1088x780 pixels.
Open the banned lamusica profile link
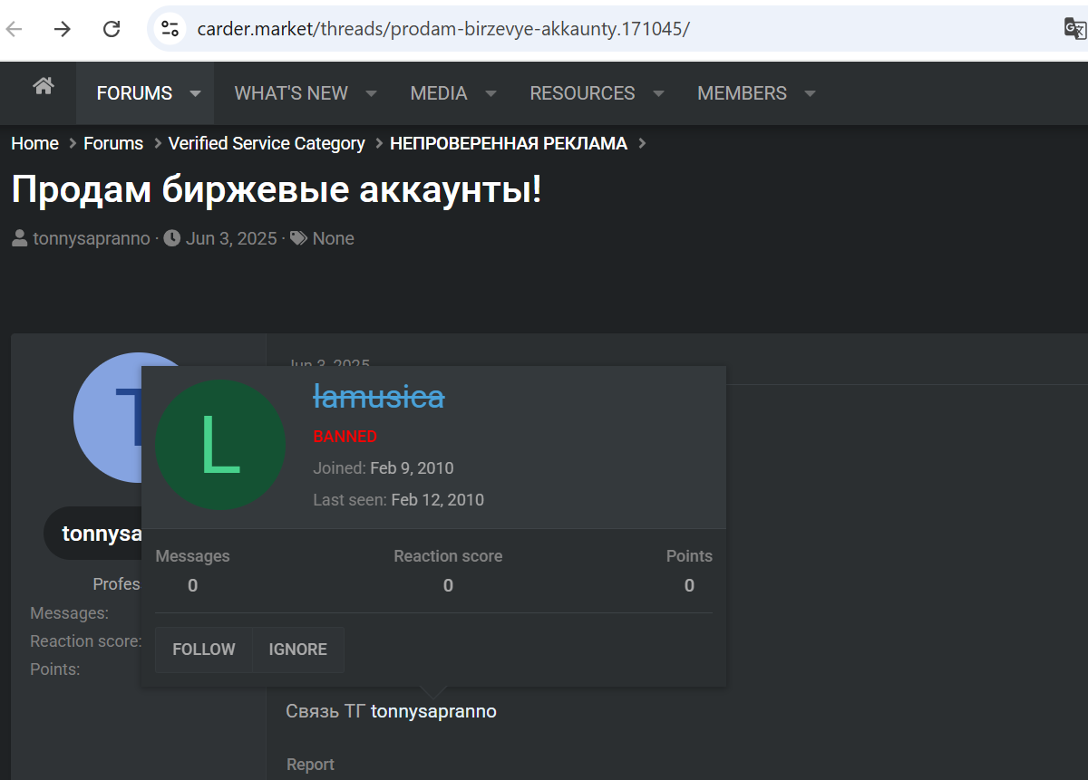[x=378, y=397]
